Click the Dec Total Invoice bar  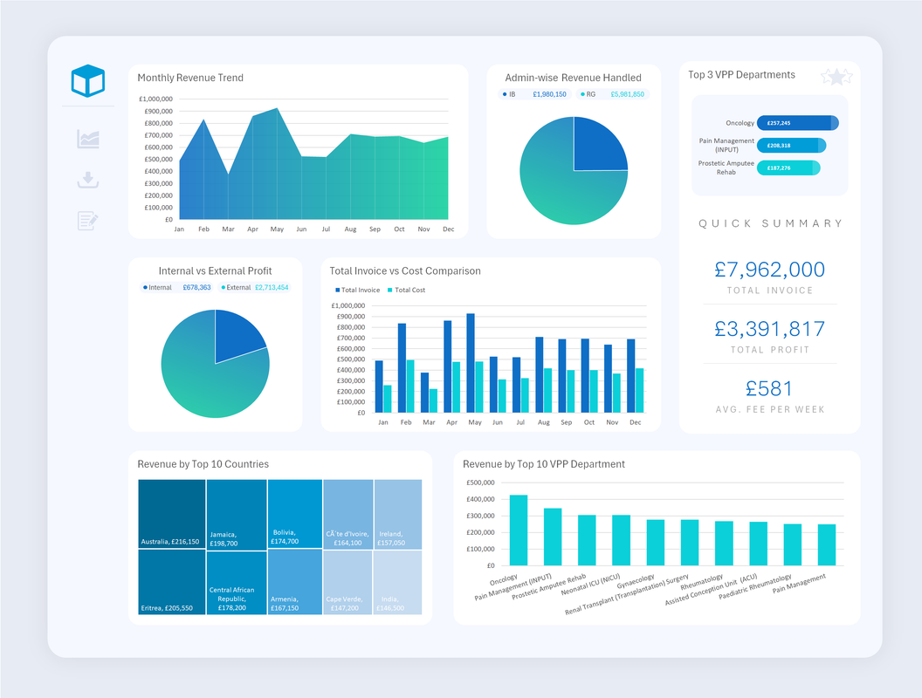(x=631, y=375)
